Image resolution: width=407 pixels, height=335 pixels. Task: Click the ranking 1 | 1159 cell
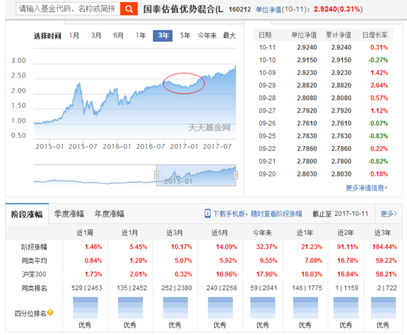click(x=347, y=288)
